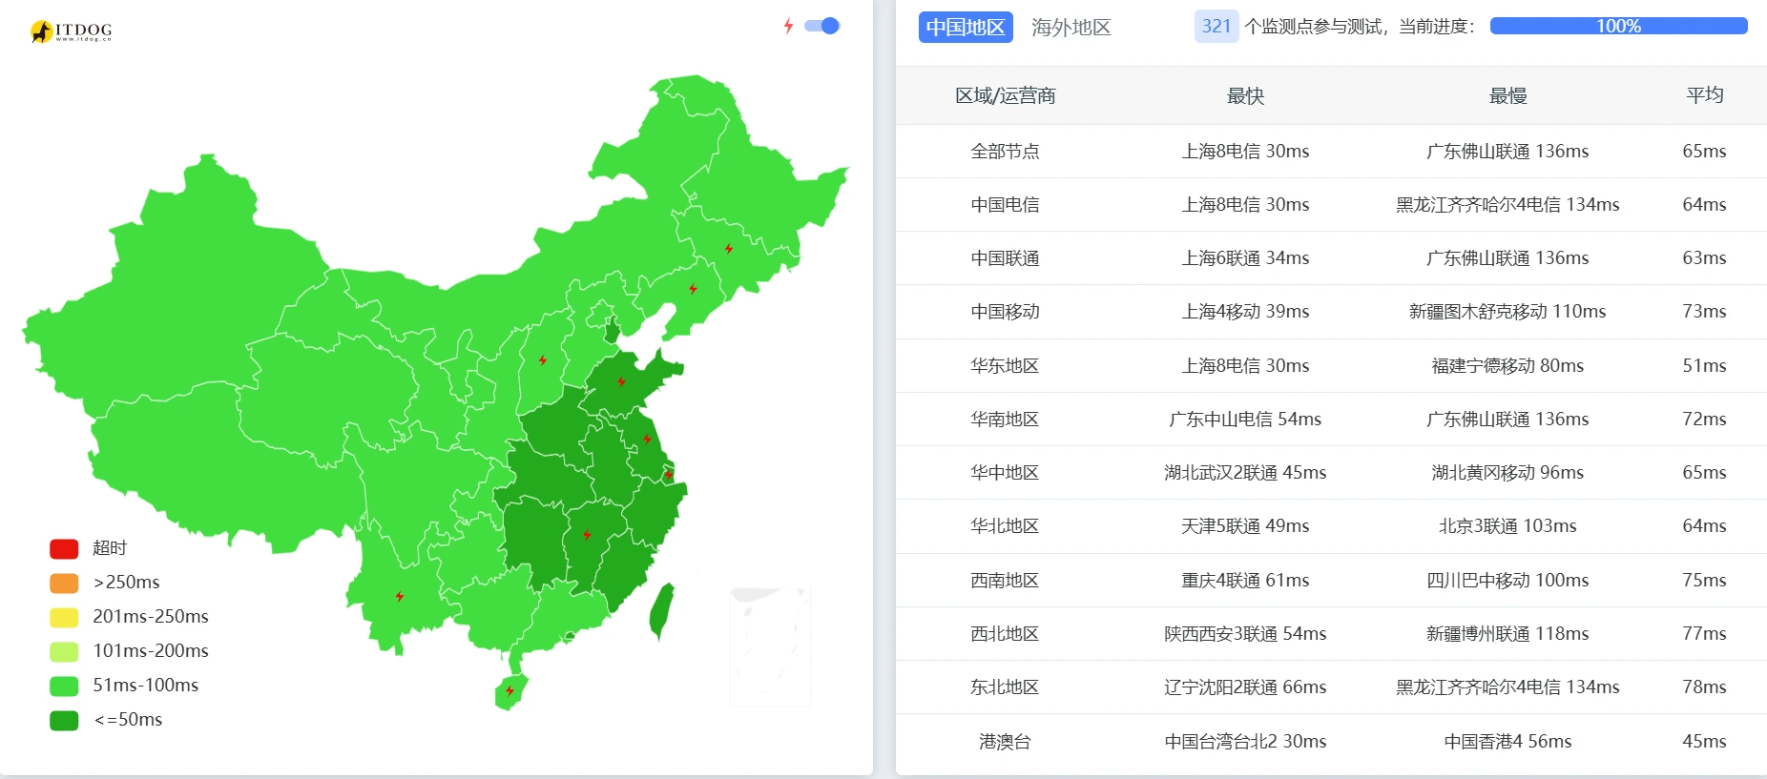
Task: Click the 100% progress bar
Action: (x=1618, y=27)
